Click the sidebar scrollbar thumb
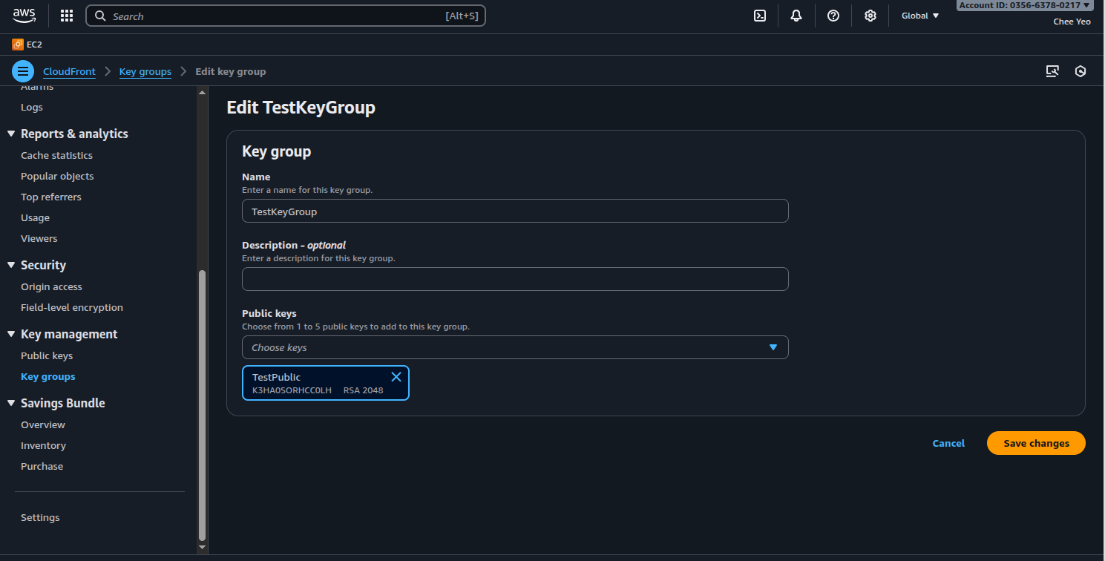 203,405
